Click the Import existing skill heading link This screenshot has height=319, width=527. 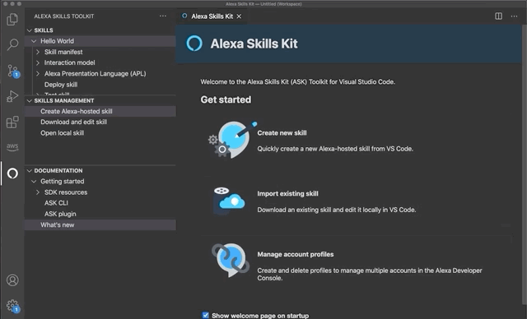point(287,193)
